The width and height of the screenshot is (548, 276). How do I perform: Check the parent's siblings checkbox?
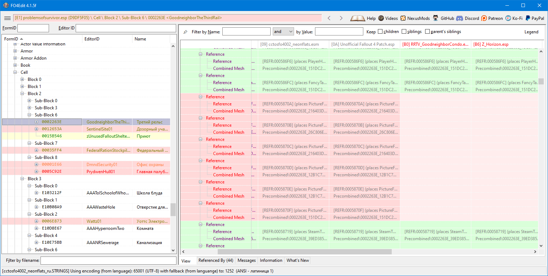[427, 32]
